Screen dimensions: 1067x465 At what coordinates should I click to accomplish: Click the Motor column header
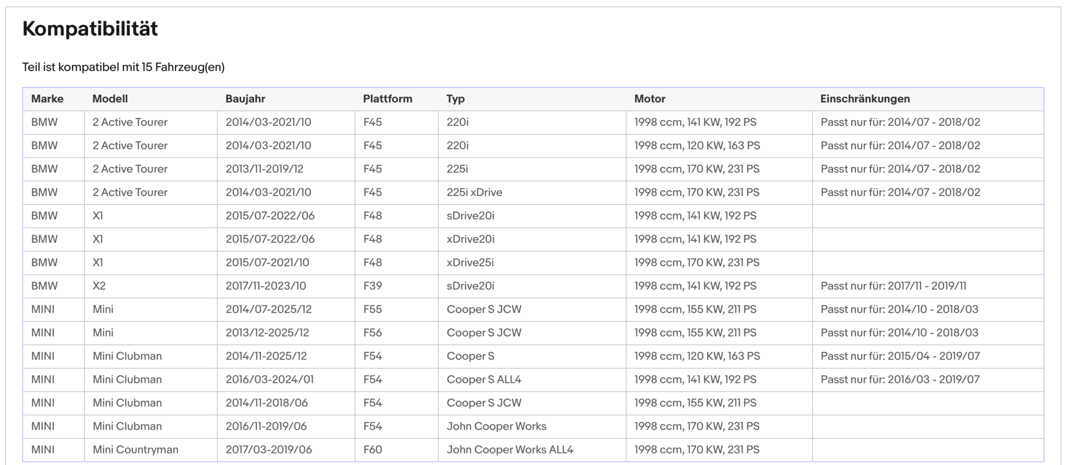click(650, 99)
